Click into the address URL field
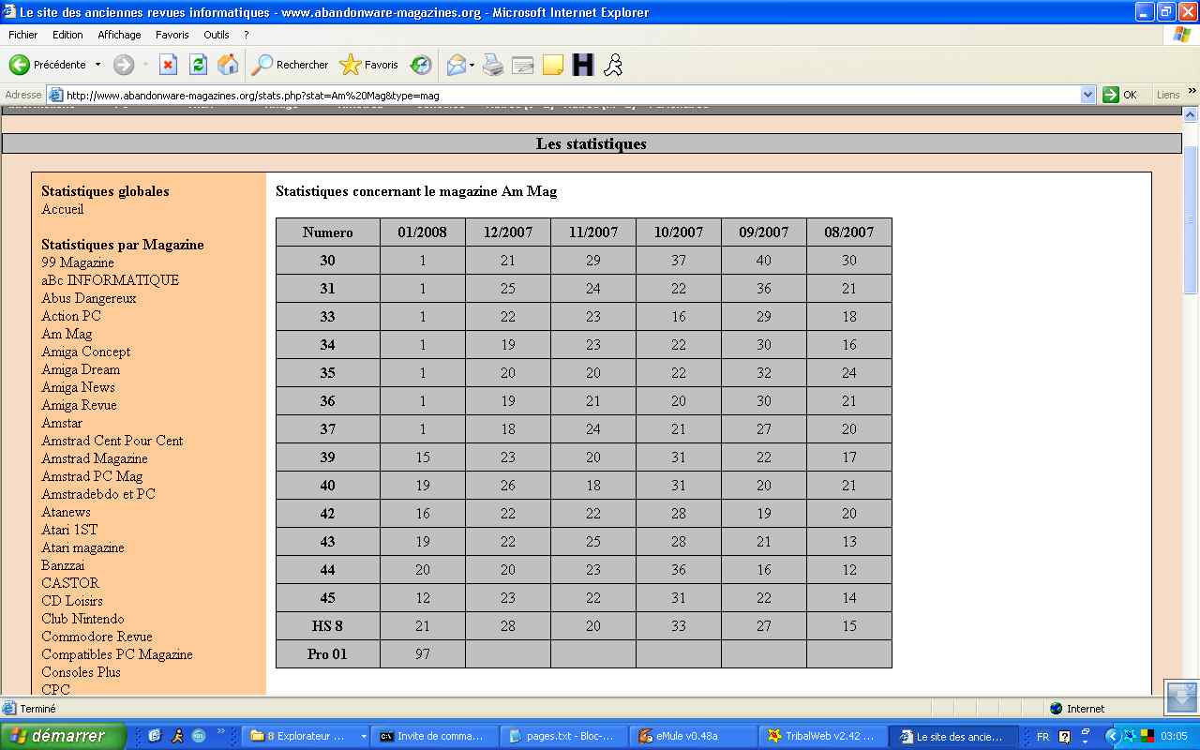This screenshot has width=1200, height=750. [562, 95]
